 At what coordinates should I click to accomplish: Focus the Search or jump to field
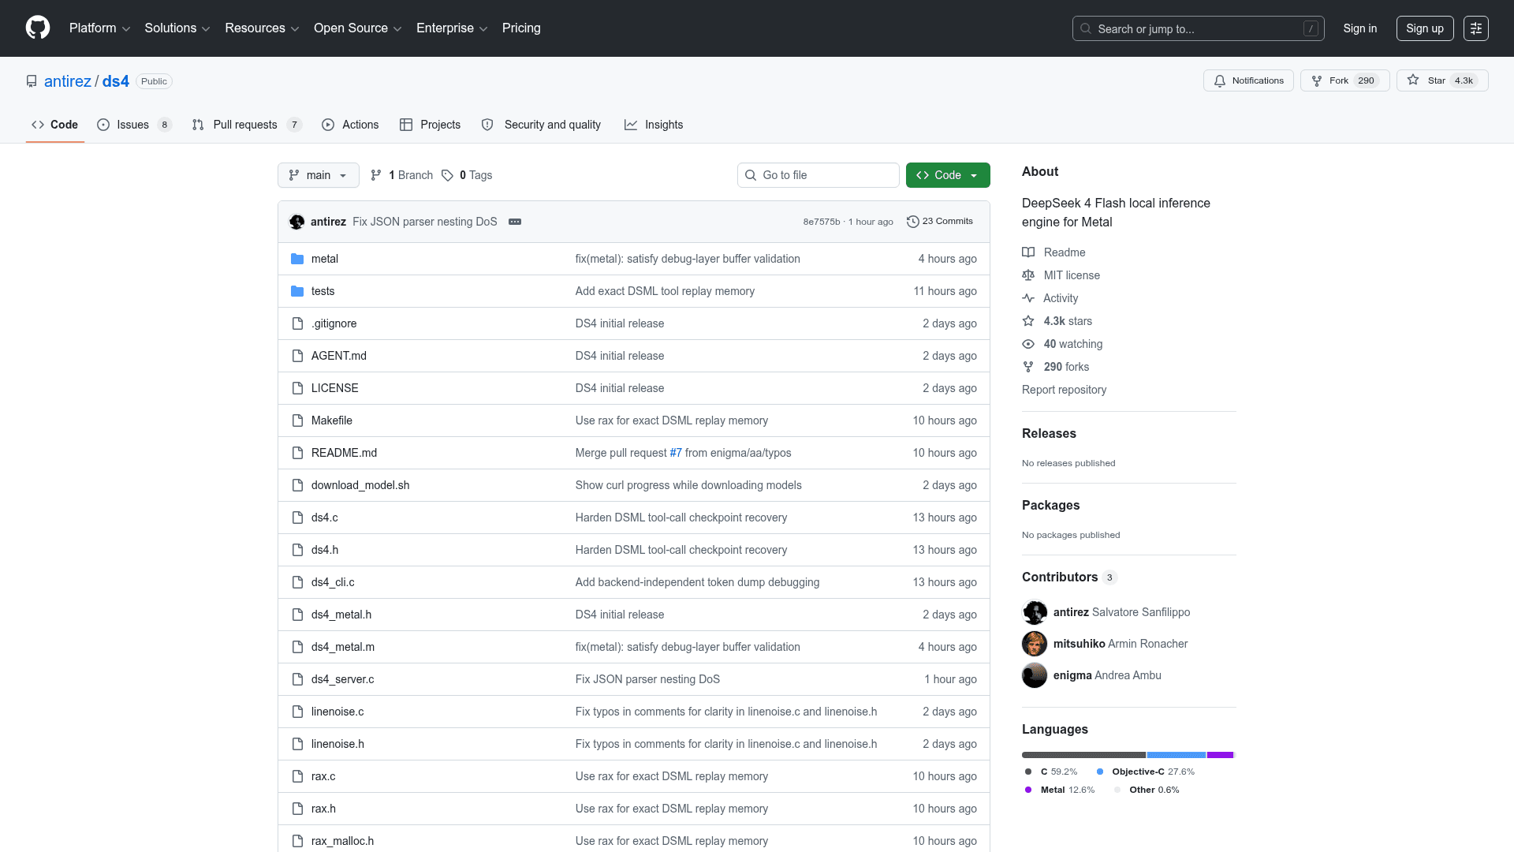coord(1198,28)
